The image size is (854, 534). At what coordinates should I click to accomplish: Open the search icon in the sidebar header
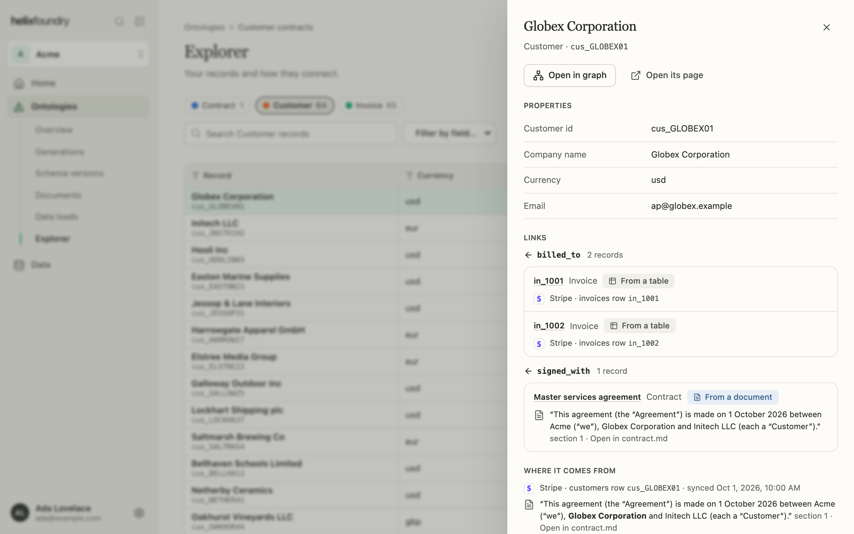point(119,21)
